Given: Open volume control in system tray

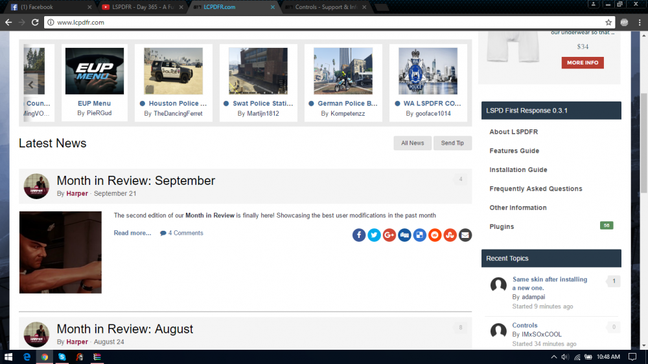Looking at the screenshot, I should (565, 357).
